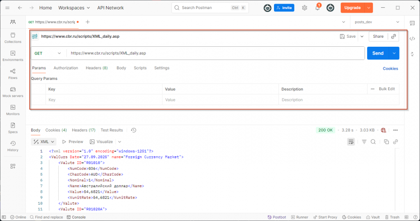The height and width of the screenshot is (221, 420).
Task: Click the Cookies link in request
Action: [390, 68]
